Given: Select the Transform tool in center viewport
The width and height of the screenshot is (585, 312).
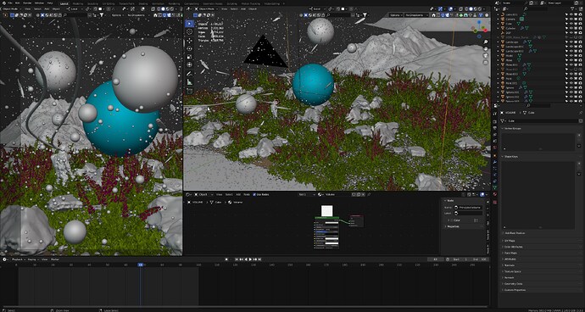Looking at the screenshot, I should pyautogui.click(x=190, y=65).
